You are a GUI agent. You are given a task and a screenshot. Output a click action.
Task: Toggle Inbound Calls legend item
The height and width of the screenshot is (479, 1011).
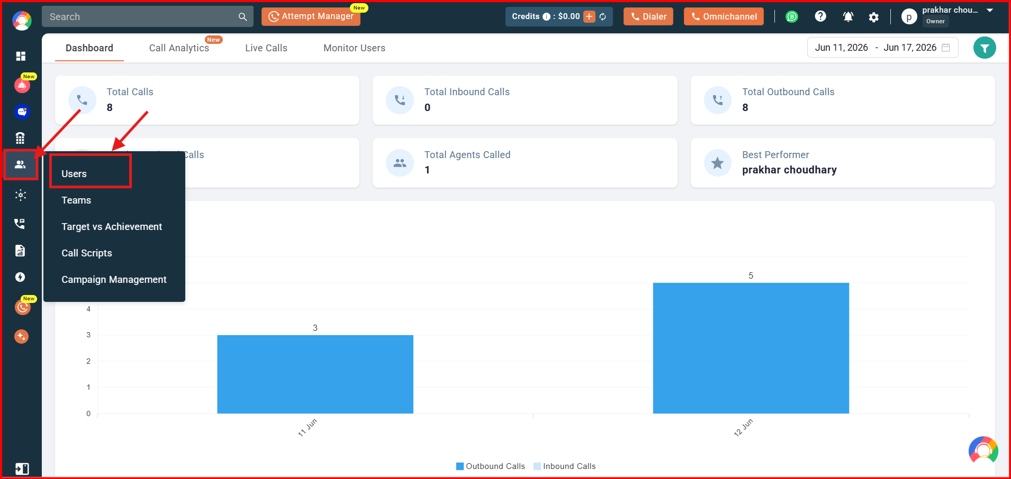[564, 466]
